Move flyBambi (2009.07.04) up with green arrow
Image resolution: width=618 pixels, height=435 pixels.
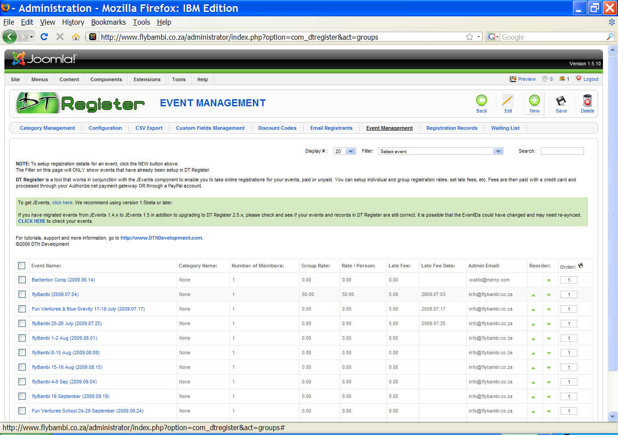pos(533,295)
